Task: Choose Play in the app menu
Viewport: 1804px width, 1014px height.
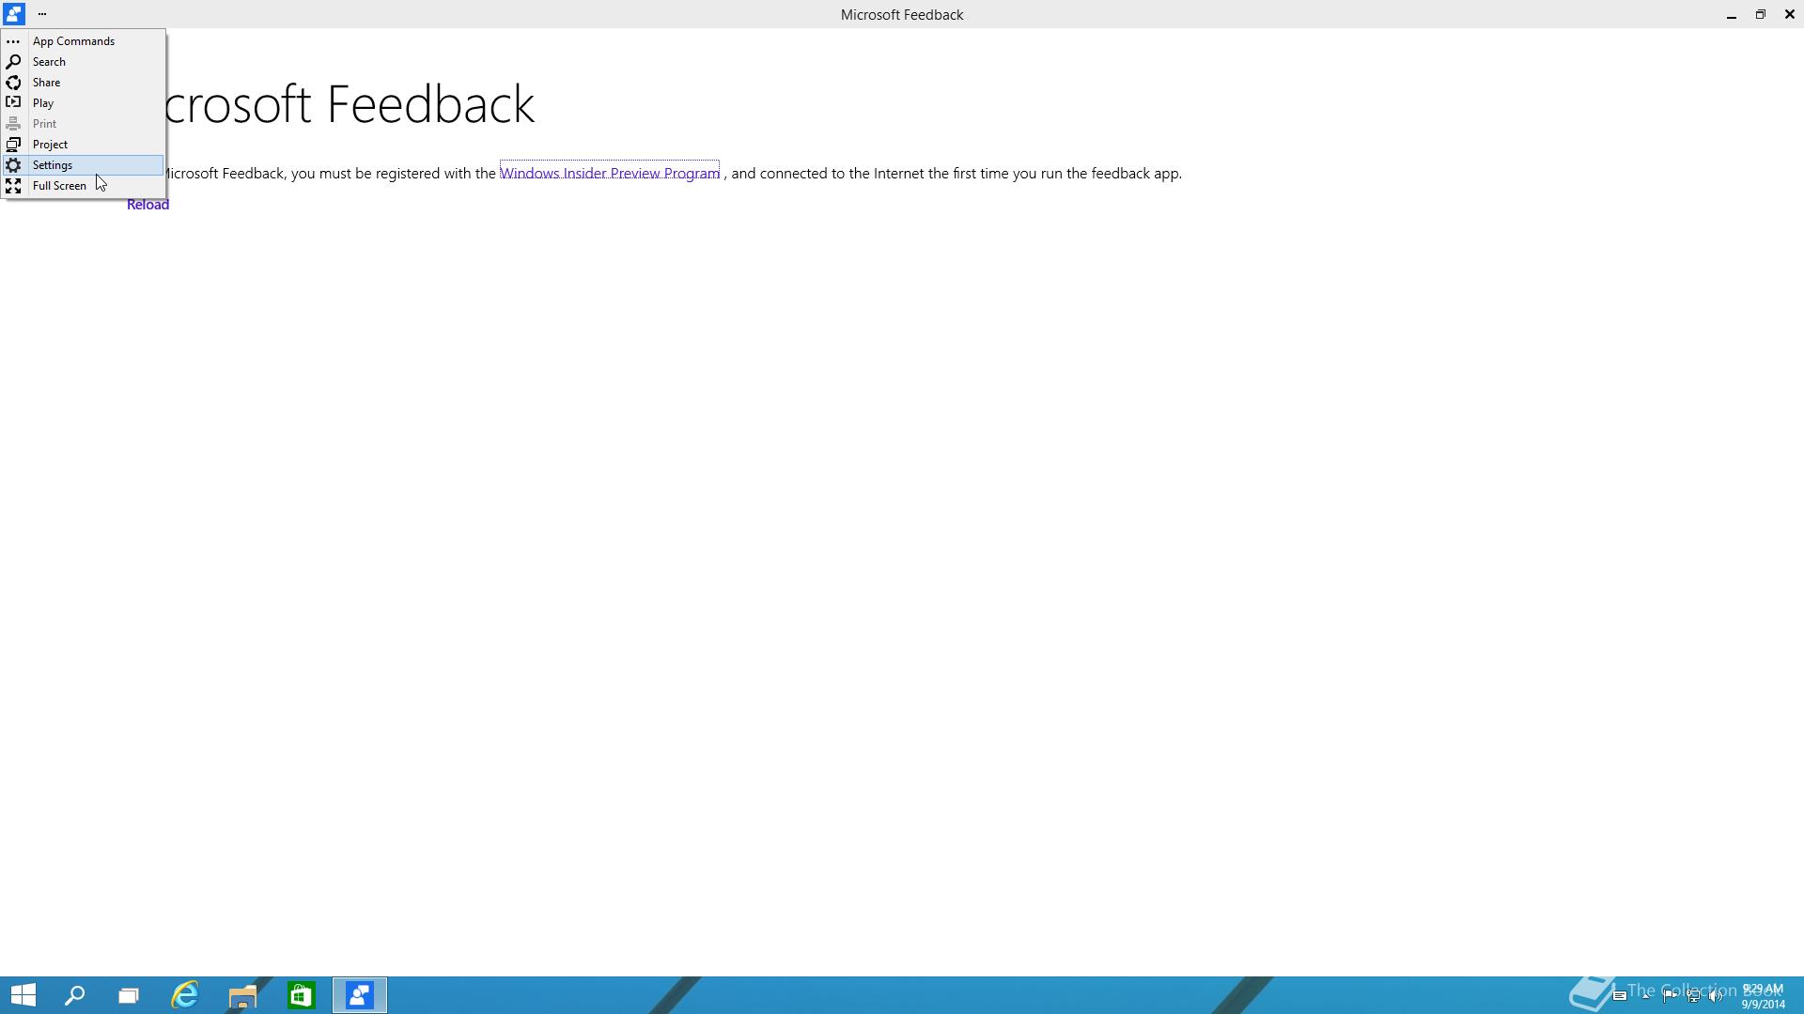Action: coord(84,103)
